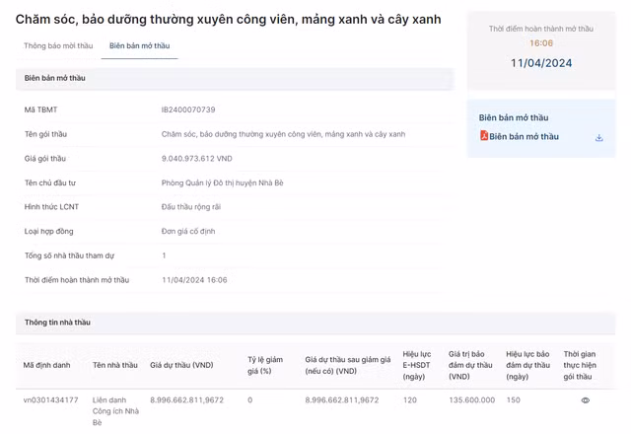Click the 11/04/2024 date in sidebar card
The image size is (631, 434).
click(541, 63)
